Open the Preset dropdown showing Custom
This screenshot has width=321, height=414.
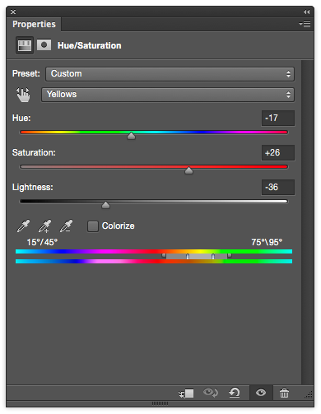170,74
